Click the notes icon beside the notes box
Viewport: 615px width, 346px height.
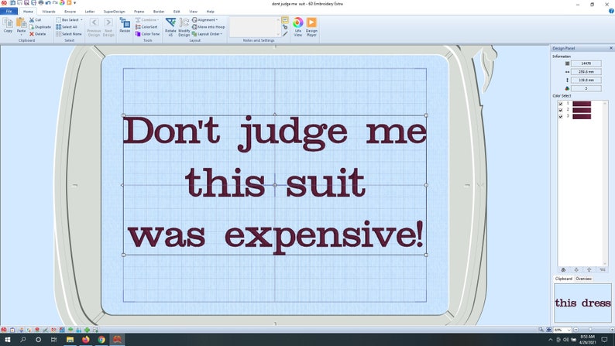click(x=285, y=20)
